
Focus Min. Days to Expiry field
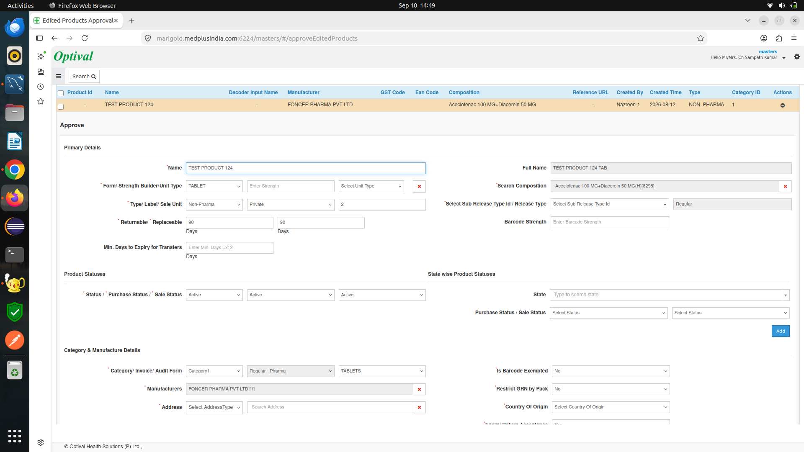229,248
